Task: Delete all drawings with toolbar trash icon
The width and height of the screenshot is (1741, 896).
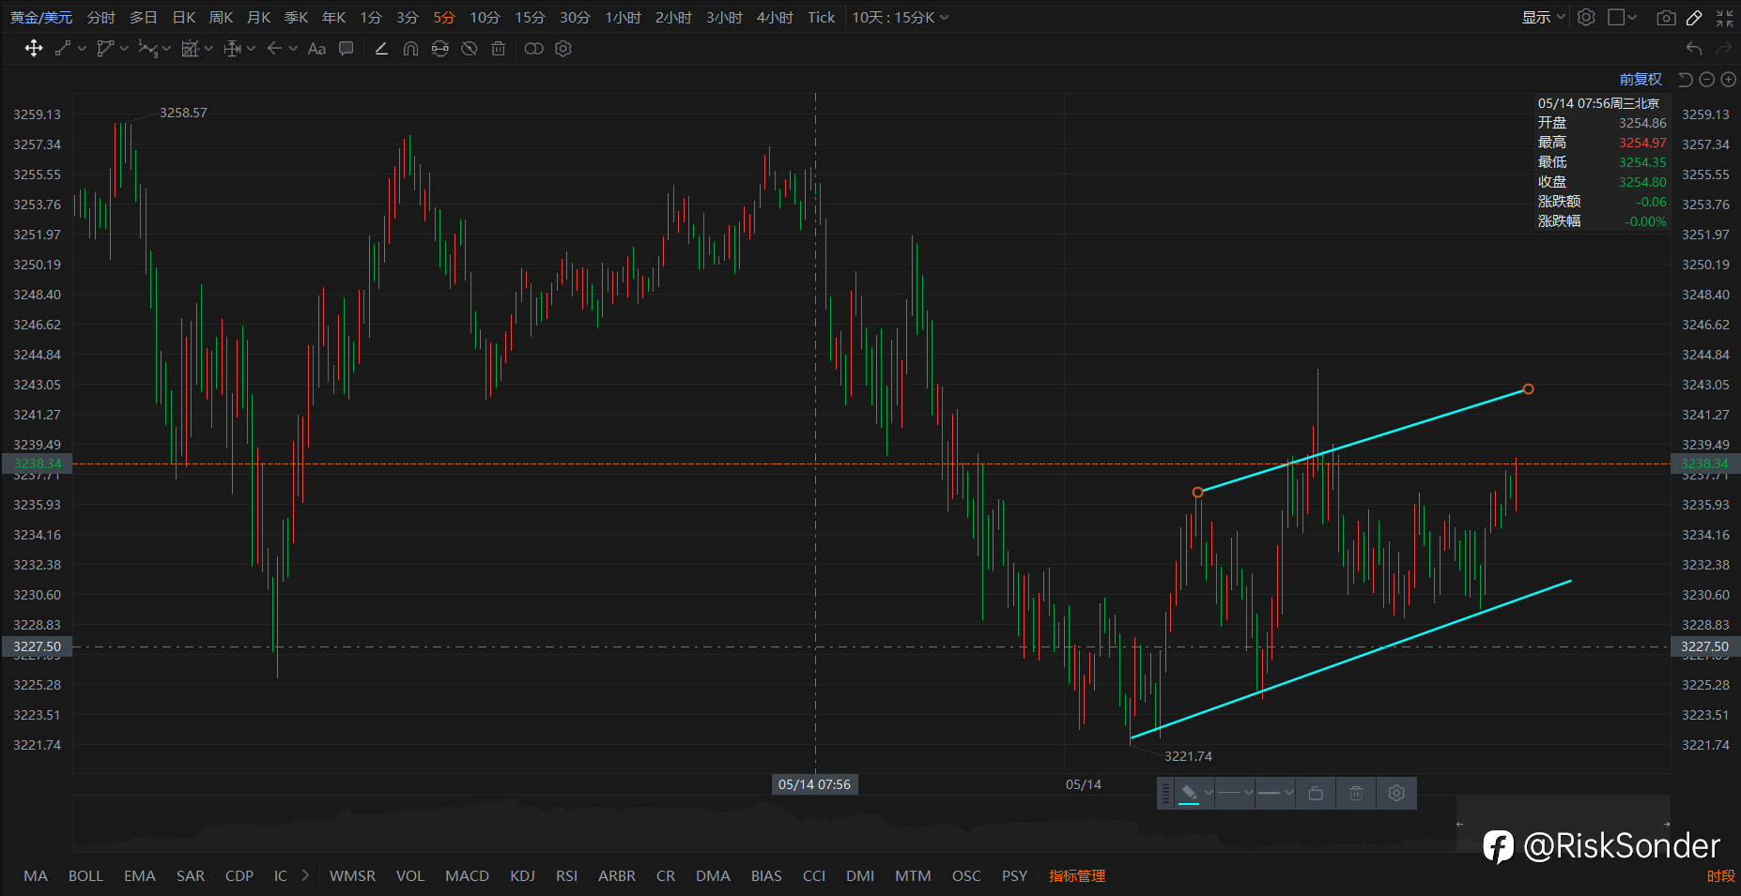Action: tap(499, 49)
